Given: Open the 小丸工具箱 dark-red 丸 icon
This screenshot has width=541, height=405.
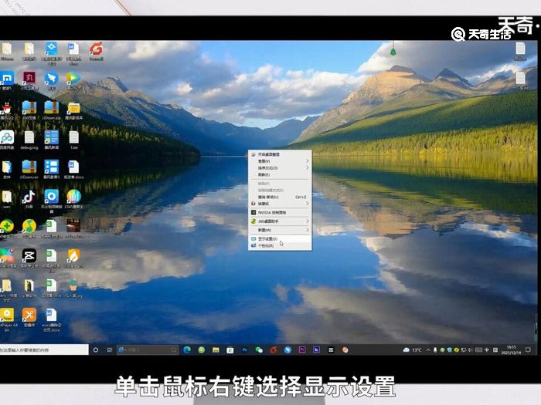Looking at the screenshot, I should tap(29, 78).
